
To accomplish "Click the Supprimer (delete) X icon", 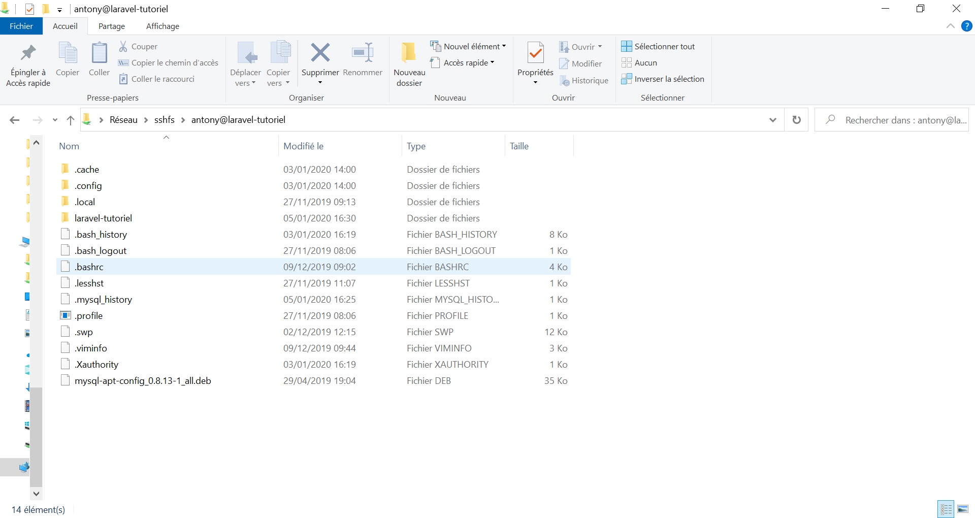I will [320, 53].
